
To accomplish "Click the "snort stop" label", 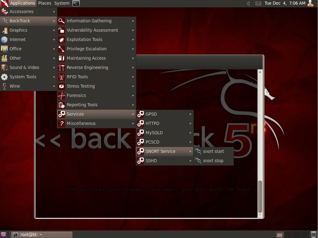I will point(213,161).
